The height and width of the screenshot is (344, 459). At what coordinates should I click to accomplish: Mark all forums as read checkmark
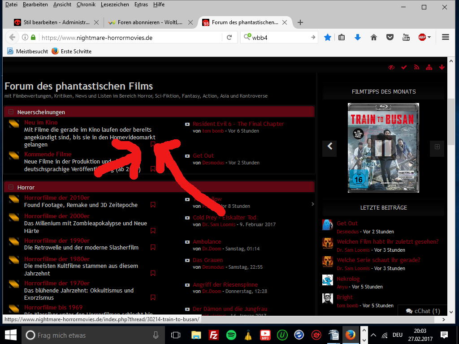(x=404, y=68)
